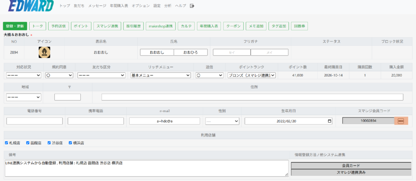Uncheck the 渋谷店 checkbox
The image size is (416, 181).
[49, 143]
